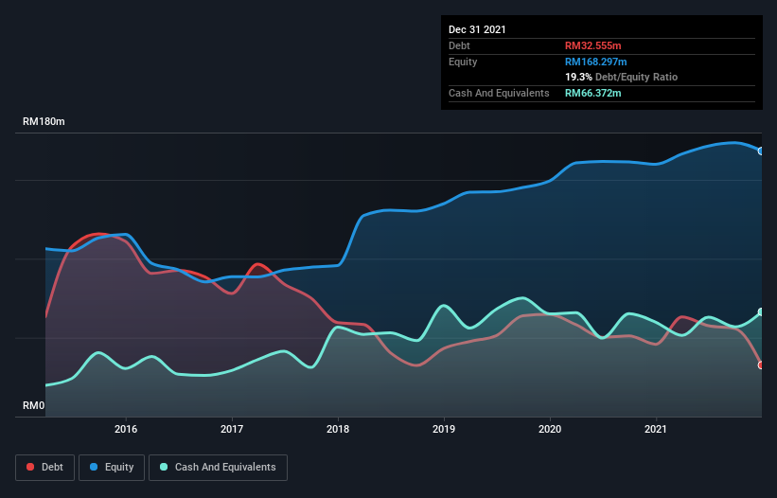Click the 2017 x-axis label

pyautogui.click(x=232, y=429)
